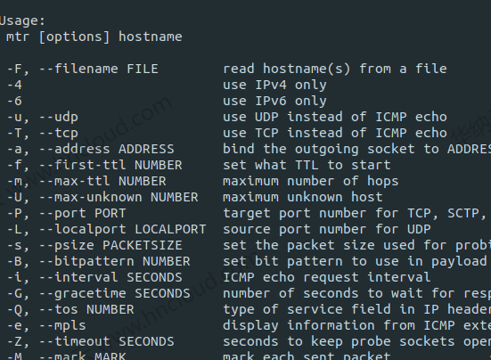Click the --bitpattern NUMBER option
491x360 pixels.
pos(115,261)
